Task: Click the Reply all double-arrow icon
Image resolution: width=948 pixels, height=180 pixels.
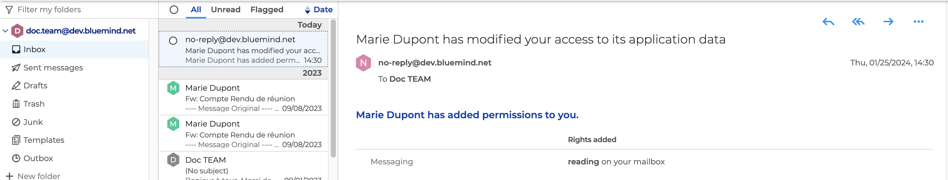Action: coord(858,22)
